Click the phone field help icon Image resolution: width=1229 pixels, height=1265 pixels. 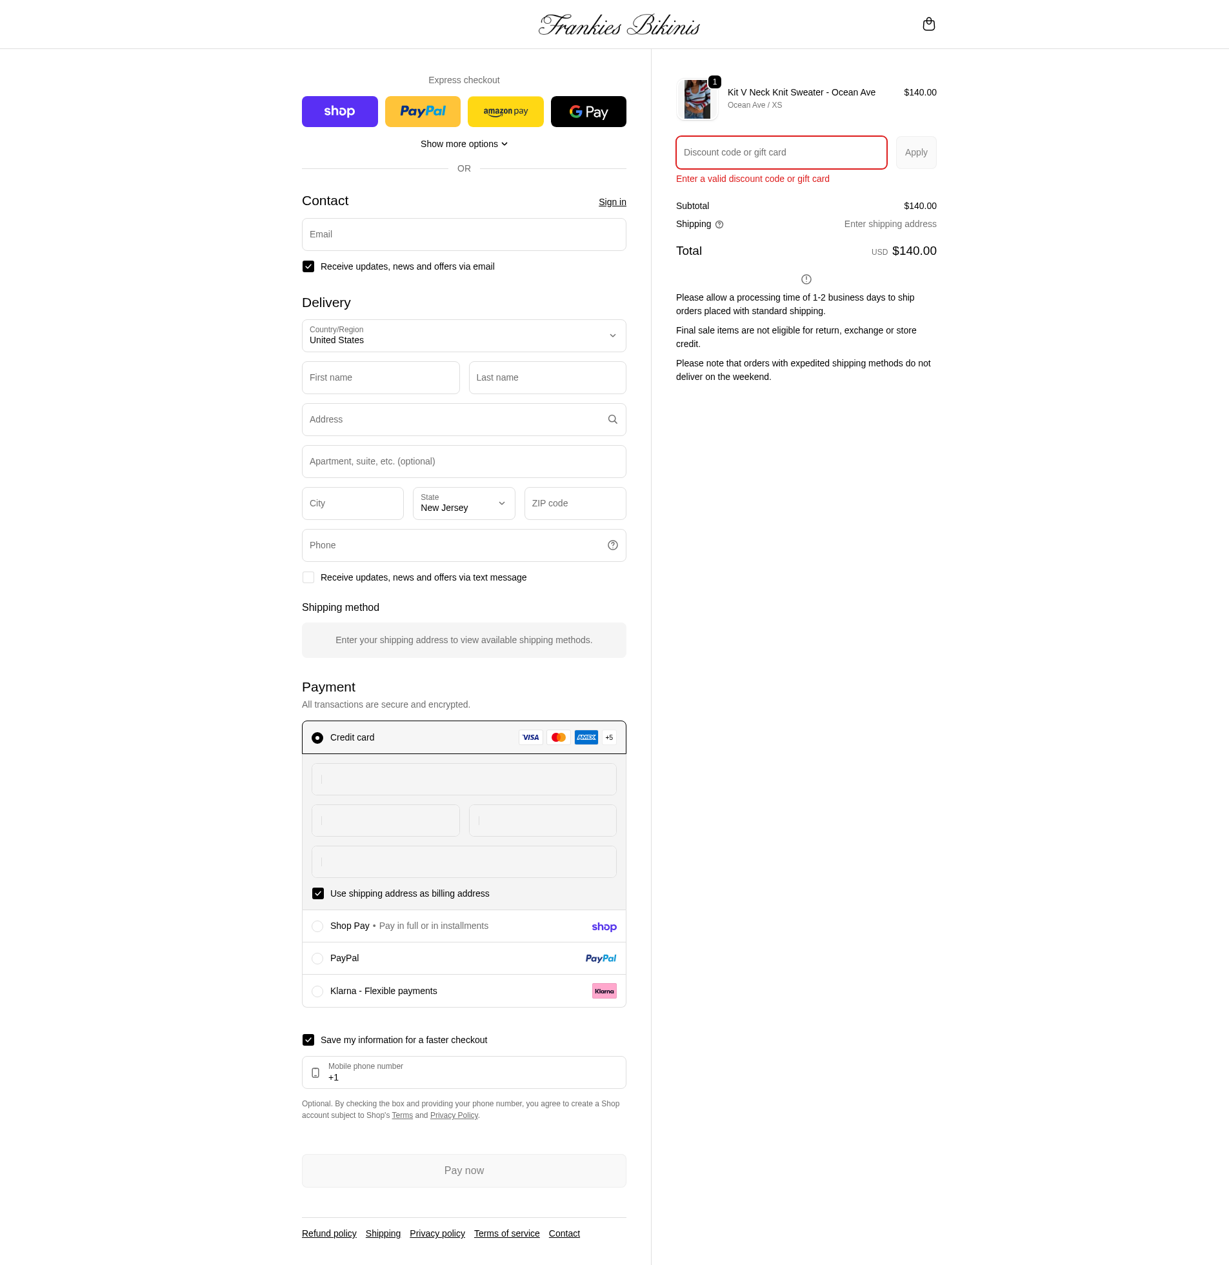(x=612, y=545)
